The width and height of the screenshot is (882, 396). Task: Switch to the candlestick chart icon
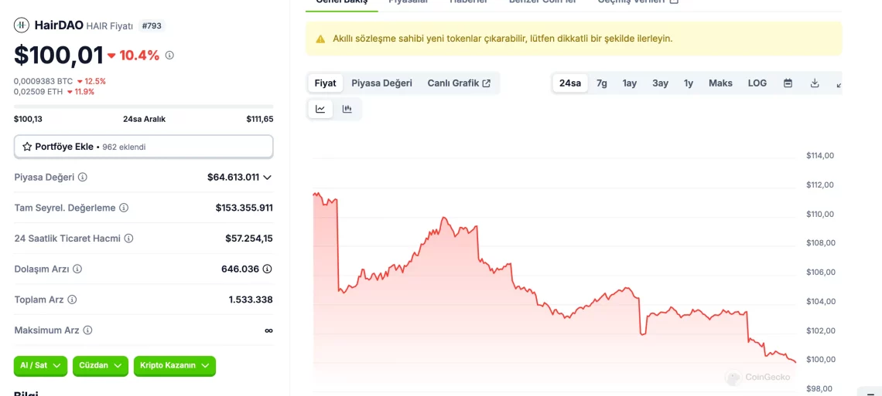[x=347, y=109]
